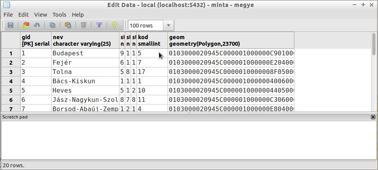
Task: Click kod value 7 in Fejér row
Action: tap(152, 63)
